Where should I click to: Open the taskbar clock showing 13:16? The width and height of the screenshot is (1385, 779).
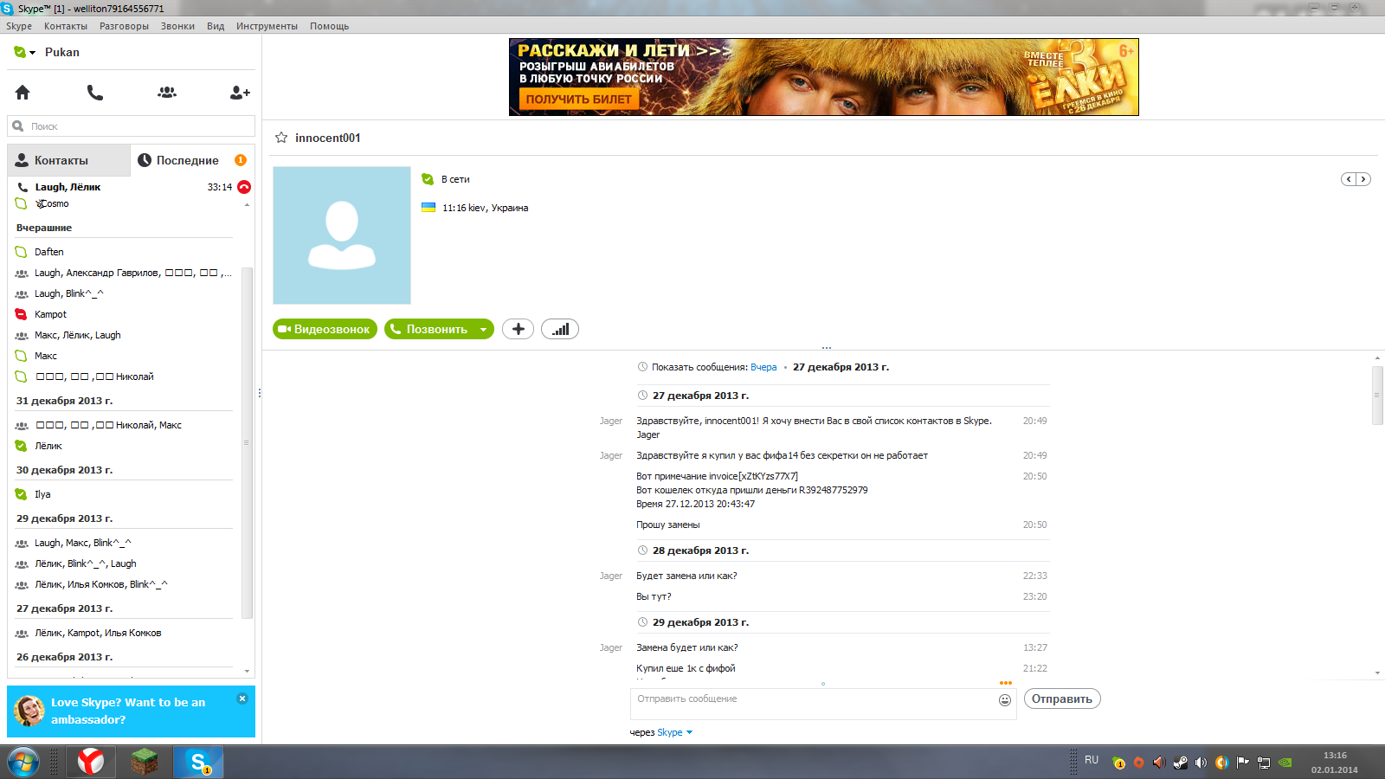(x=1335, y=763)
